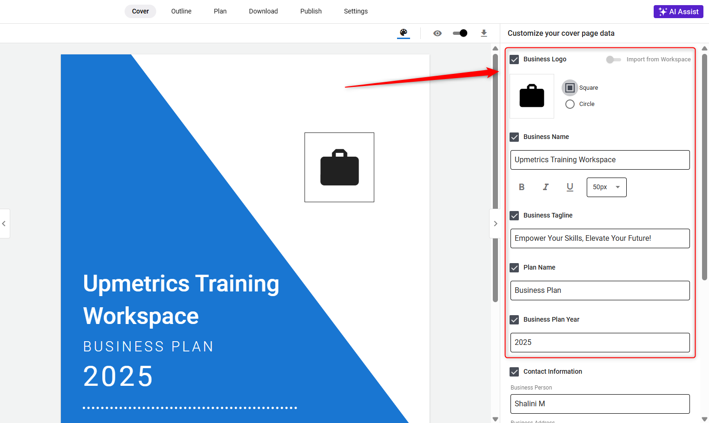This screenshot has height=423, width=709.
Task: Click the right panel scrollbar down arrow
Action: pyautogui.click(x=704, y=419)
